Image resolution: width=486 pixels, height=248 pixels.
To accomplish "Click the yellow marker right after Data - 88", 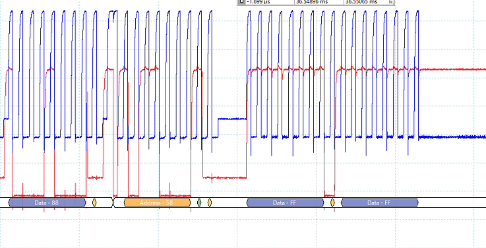I will coord(94,202).
